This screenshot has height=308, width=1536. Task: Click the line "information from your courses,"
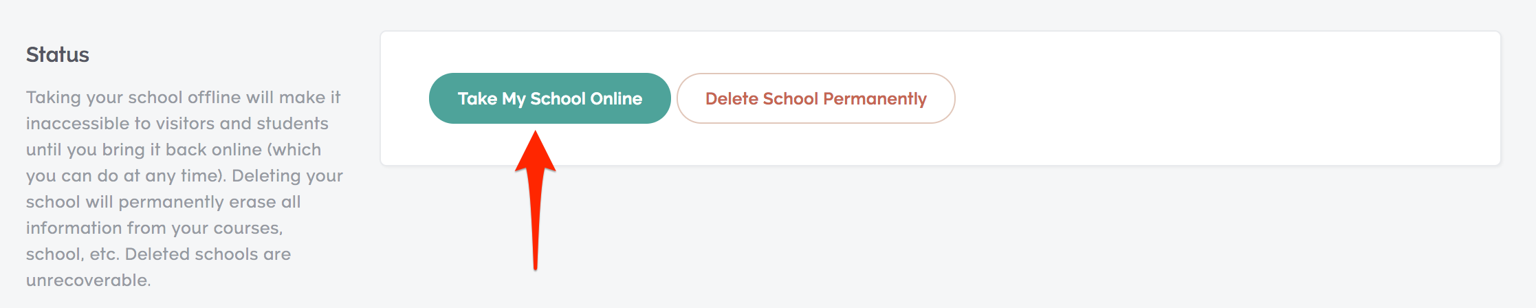[x=155, y=228]
